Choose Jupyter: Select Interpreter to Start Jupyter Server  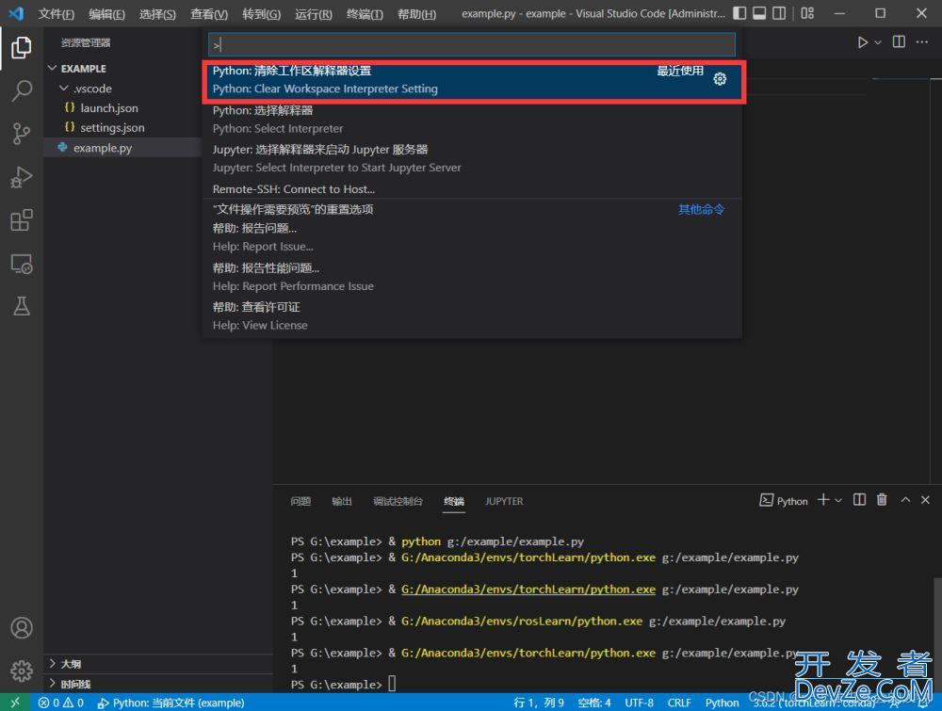[472, 158]
